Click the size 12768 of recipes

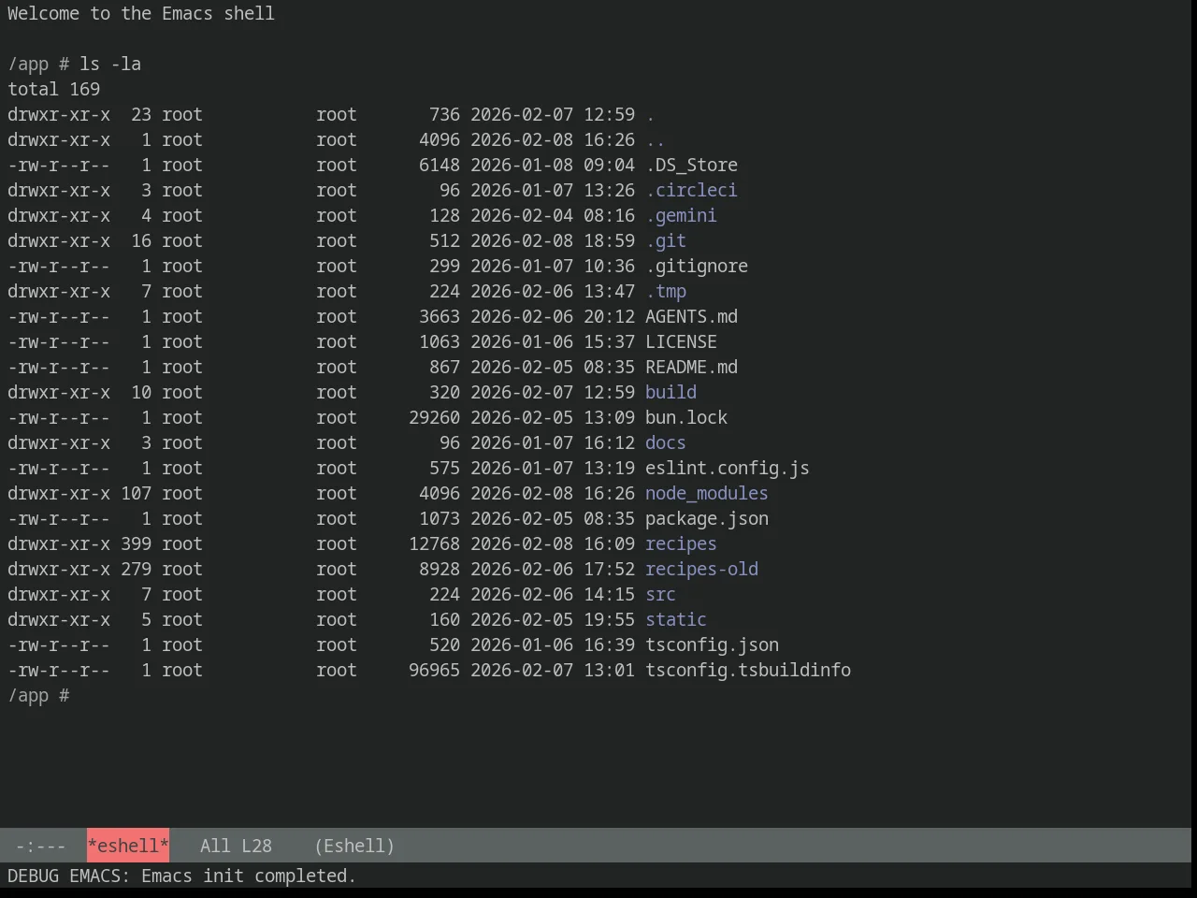pyautogui.click(x=434, y=543)
